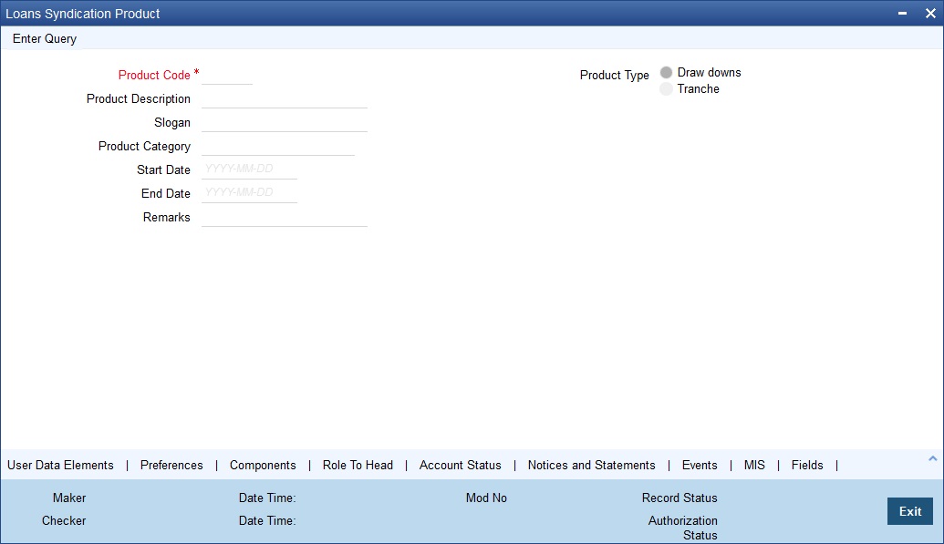Open the Account Status section
The width and height of the screenshot is (944, 544).
pos(460,465)
